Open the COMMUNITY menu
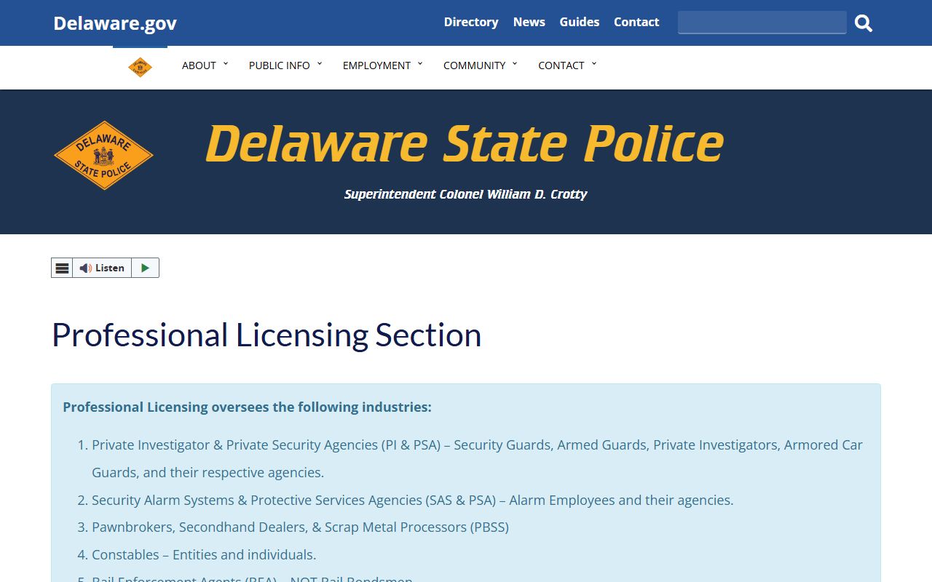This screenshot has height=582, width=932. click(x=474, y=65)
